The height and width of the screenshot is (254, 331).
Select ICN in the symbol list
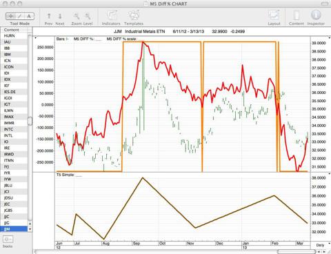14,61
